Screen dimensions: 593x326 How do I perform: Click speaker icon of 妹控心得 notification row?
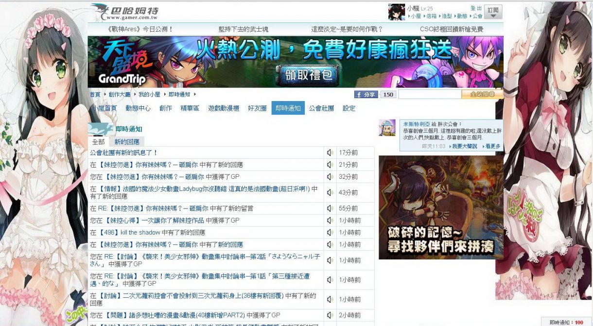pos(330,221)
